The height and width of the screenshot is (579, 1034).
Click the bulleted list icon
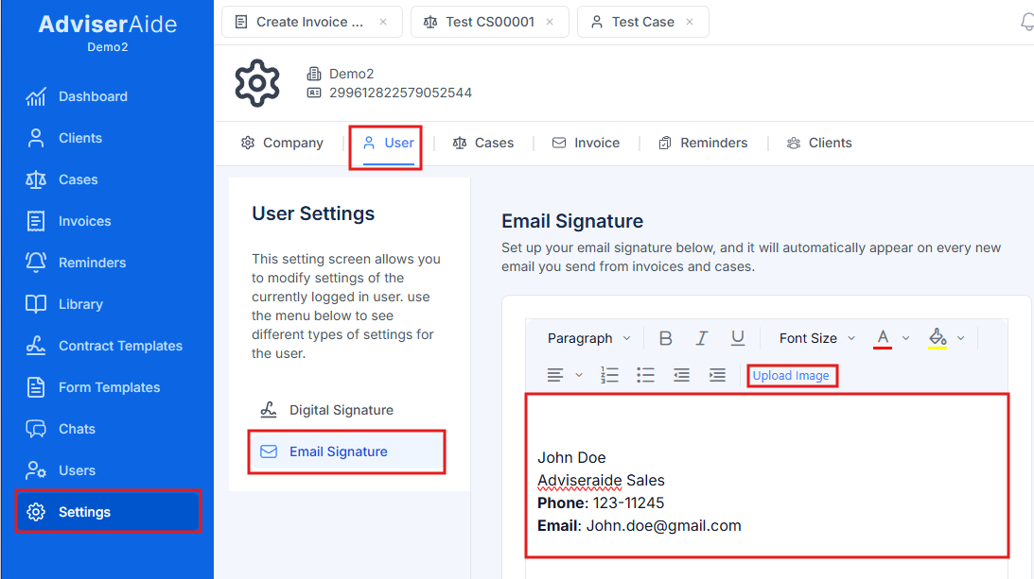click(x=645, y=375)
